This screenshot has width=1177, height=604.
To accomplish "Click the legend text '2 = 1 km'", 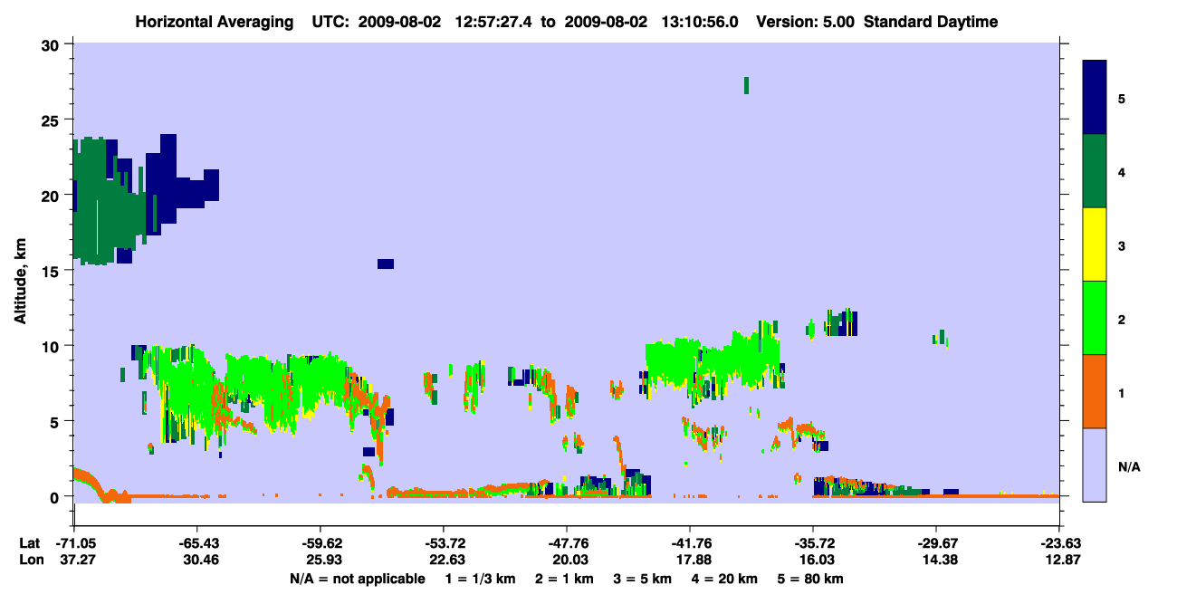I will tap(563, 579).
